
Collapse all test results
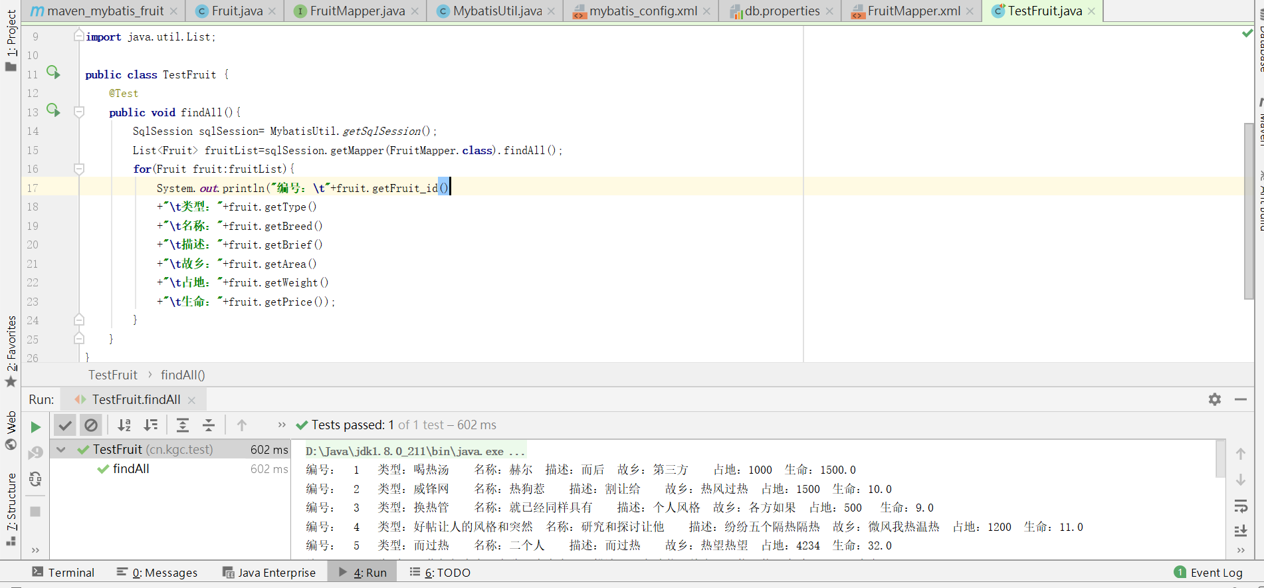[x=209, y=425]
